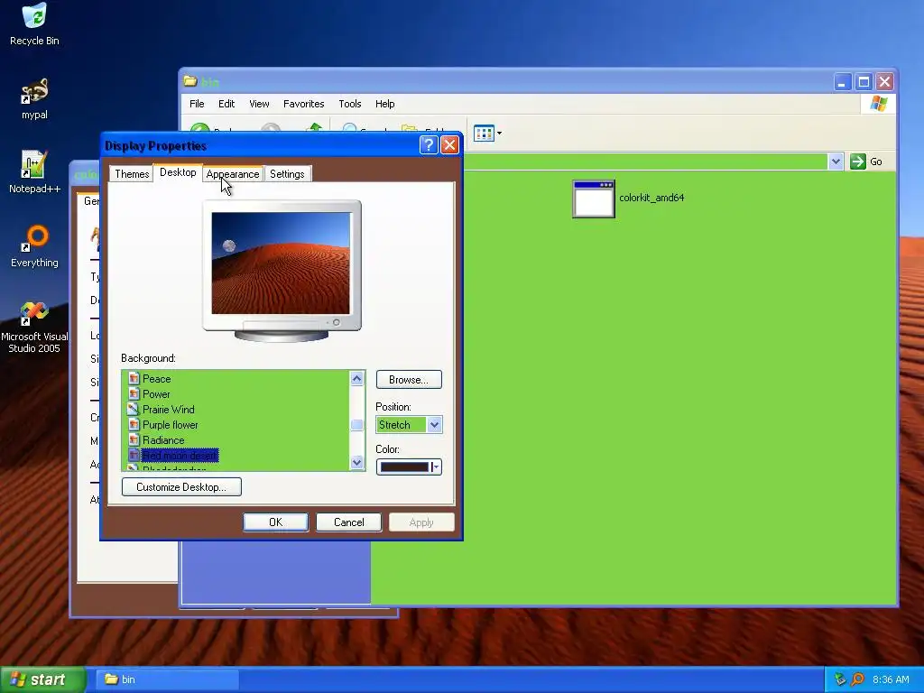Open the desktop Color picker dropdown arrow
The width and height of the screenshot is (924, 693).
pos(436,467)
